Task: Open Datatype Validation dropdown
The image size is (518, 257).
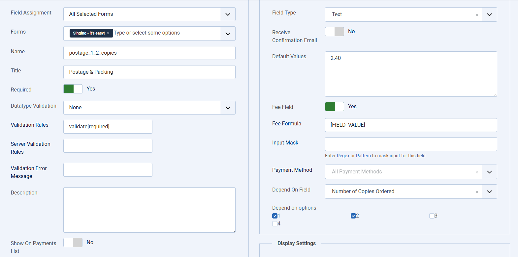Action: [x=228, y=108]
